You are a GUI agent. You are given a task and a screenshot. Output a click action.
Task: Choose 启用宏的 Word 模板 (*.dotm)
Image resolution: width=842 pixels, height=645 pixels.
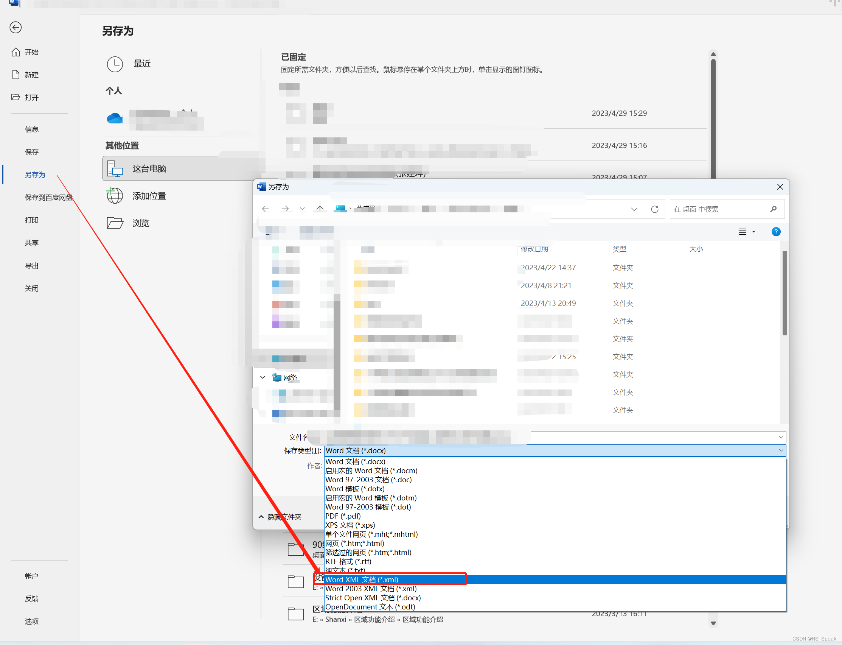tap(555, 498)
